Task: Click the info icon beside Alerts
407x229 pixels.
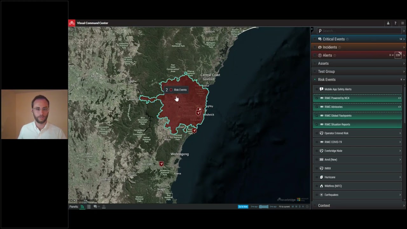Action: pyautogui.click(x=335, y=55)
